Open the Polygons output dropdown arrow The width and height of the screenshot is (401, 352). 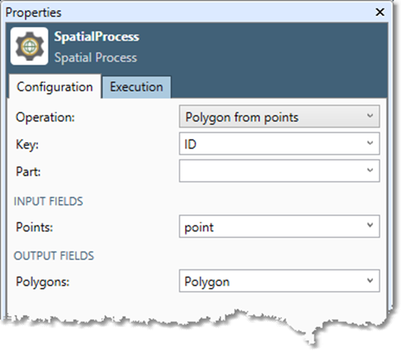pos(369,281)
